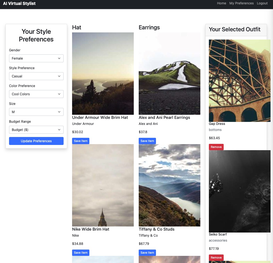This screenshot has width=273, height=263.
Task: Save the Under Armour Wide Brim Hat item
Action: (81, 141)
